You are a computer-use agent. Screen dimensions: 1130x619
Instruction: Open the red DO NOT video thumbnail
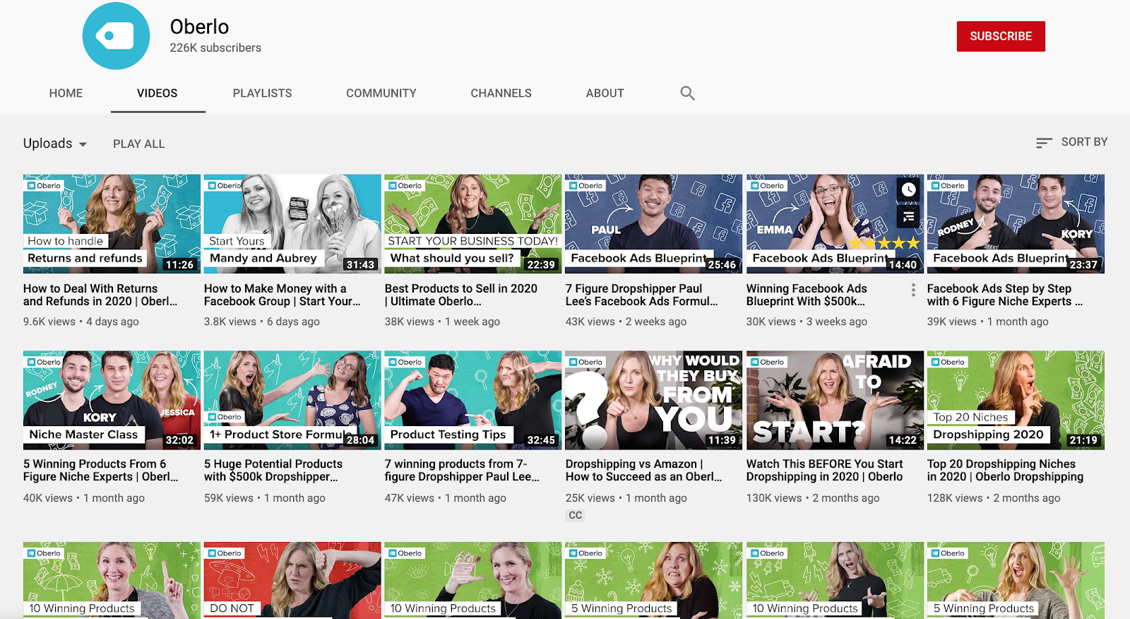click(292, 581)
